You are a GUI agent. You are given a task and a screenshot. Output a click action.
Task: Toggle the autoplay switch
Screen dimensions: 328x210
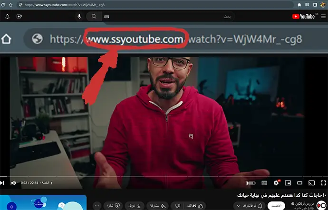pos(251,183)
